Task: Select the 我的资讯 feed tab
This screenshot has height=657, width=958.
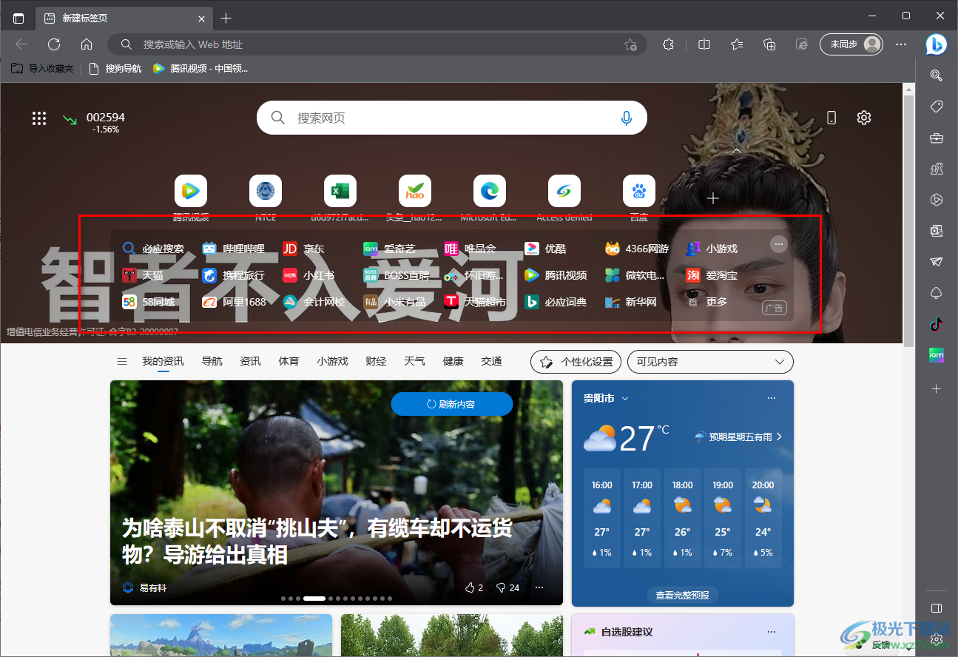Action: [x=163, y=362]
